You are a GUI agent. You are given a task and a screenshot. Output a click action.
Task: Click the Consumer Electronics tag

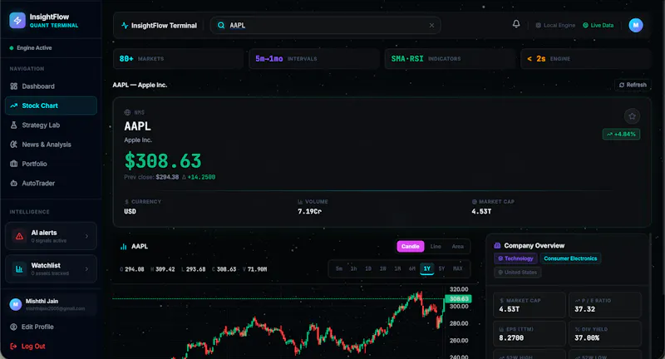click(570, 258)
